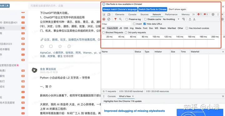Switch to the Elements tab
This screenshot has width=225, height=116.
click(120, 14)
